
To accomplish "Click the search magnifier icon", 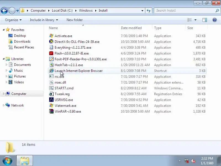I will [x=217, y=11].
